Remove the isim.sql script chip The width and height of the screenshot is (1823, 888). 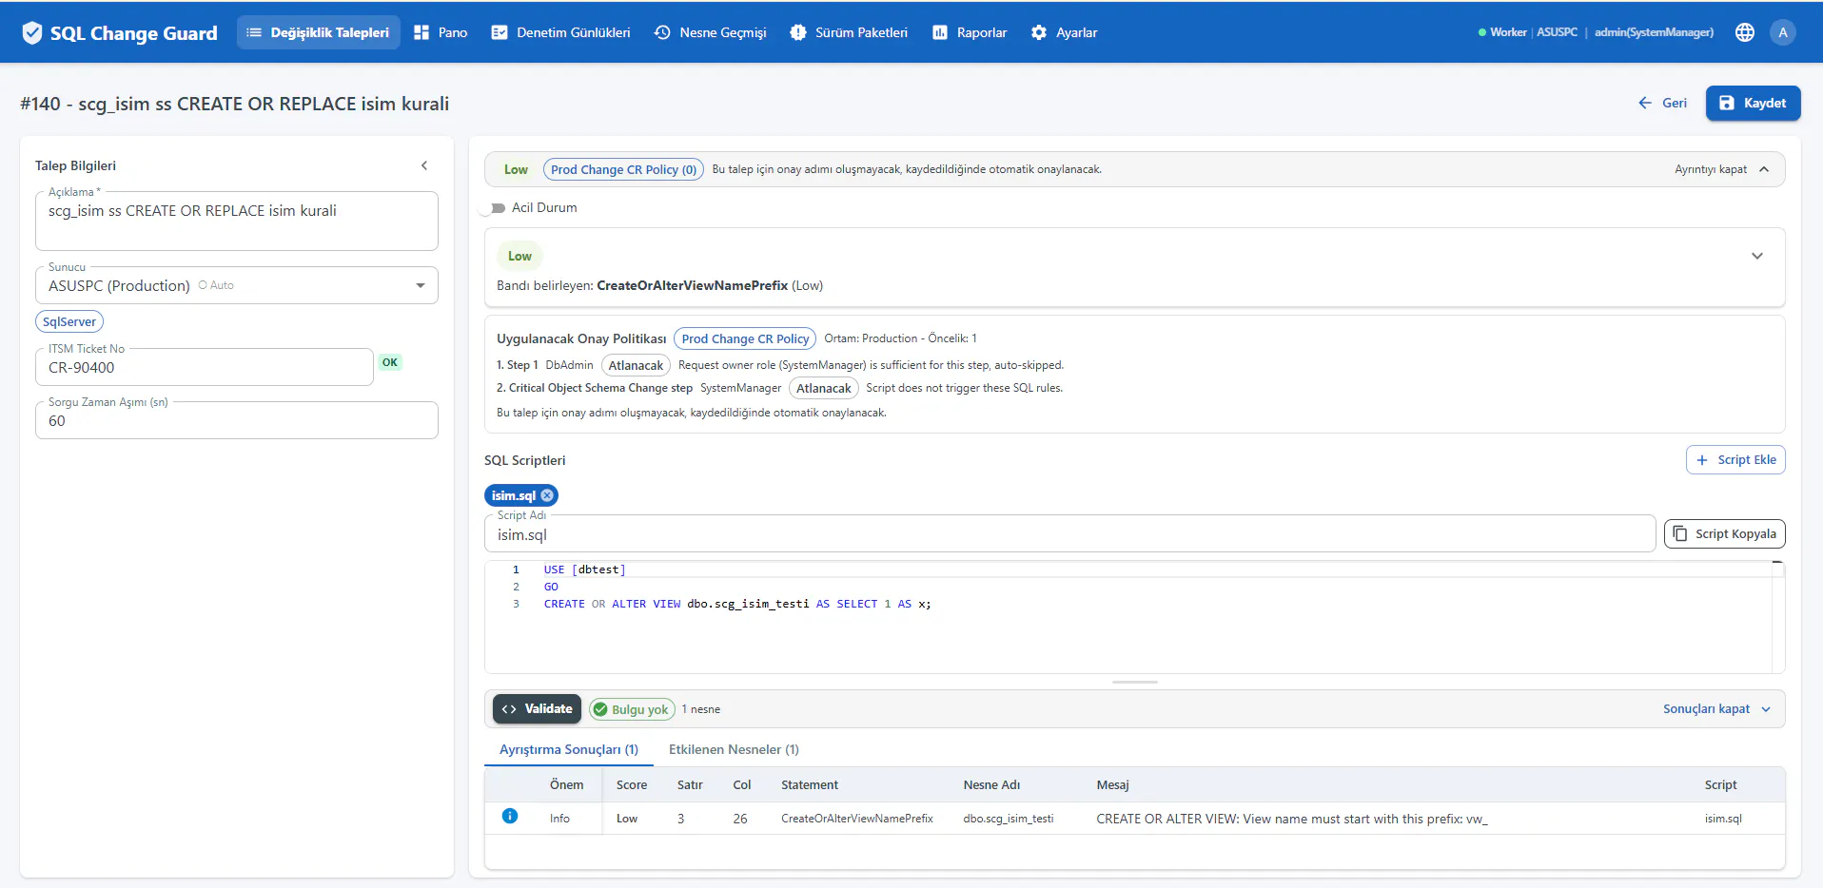[x=547, y=495]
